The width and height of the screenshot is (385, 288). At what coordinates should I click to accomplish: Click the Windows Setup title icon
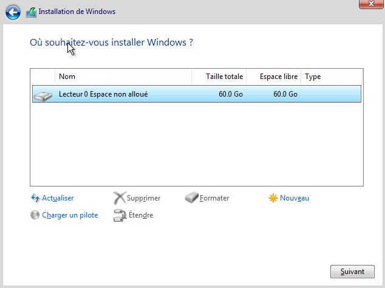31,12
